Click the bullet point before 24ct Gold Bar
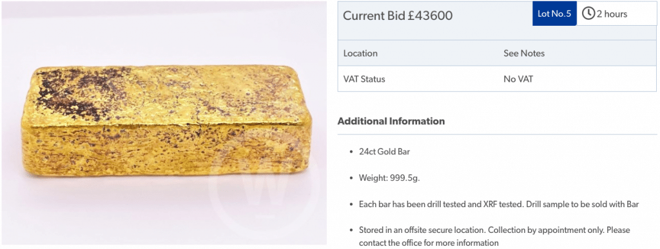The height and width of the screenshot is (249, 660). point(351,152)
